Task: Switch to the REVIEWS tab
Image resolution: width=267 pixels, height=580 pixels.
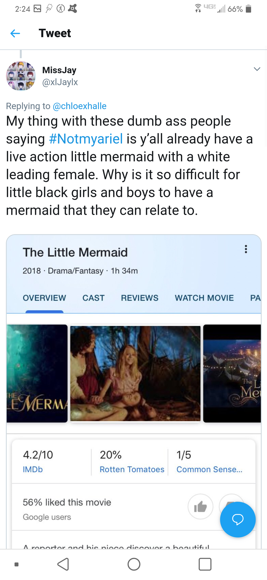Action: (139, 298)
